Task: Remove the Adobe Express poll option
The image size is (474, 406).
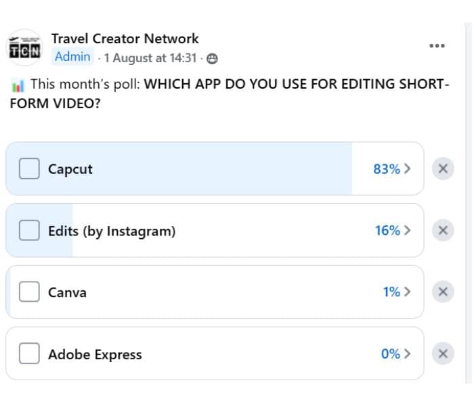Action: click(443, 353)
